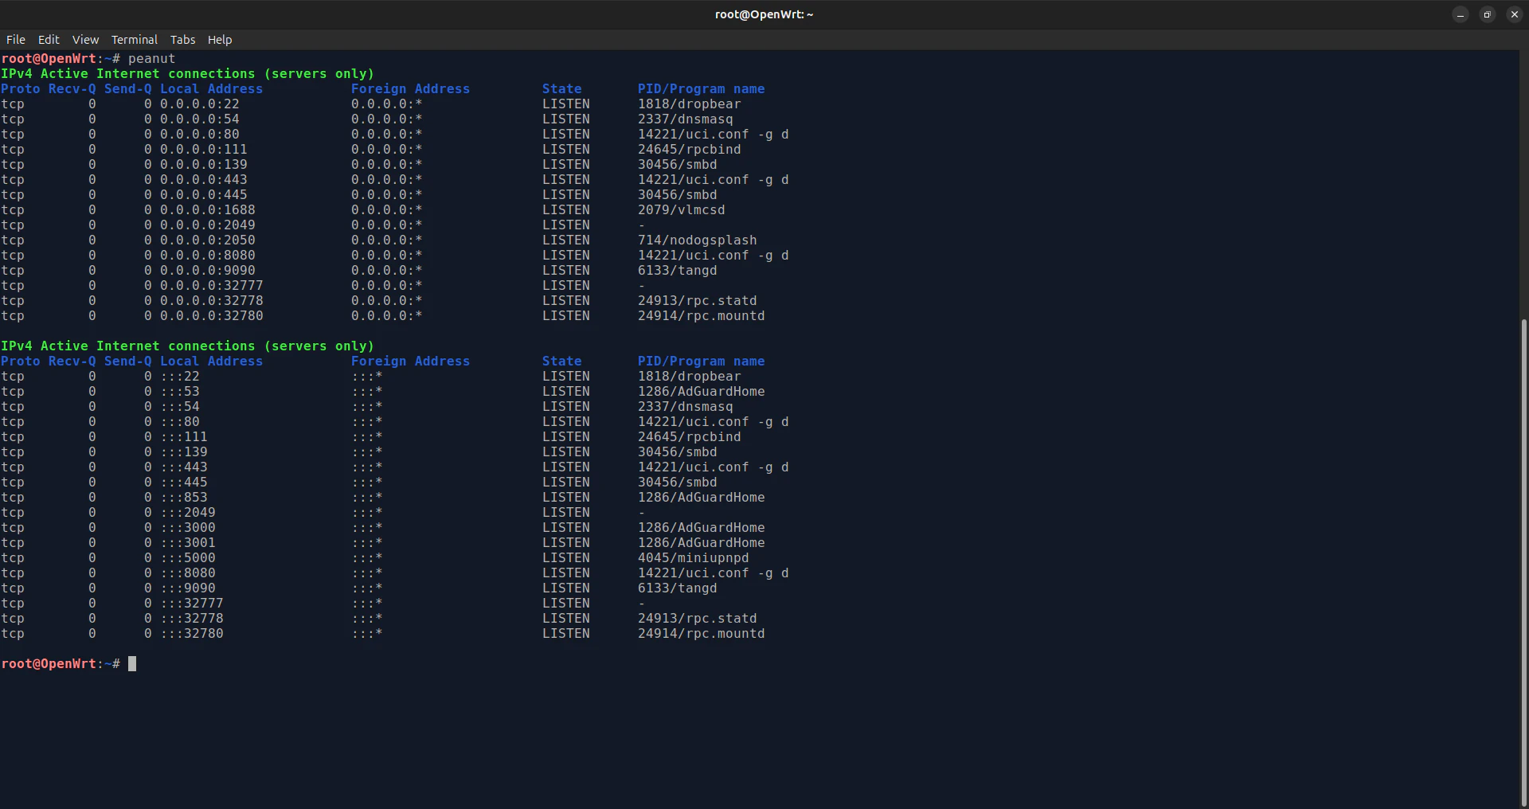Click local address :::445

click(184, 483)
